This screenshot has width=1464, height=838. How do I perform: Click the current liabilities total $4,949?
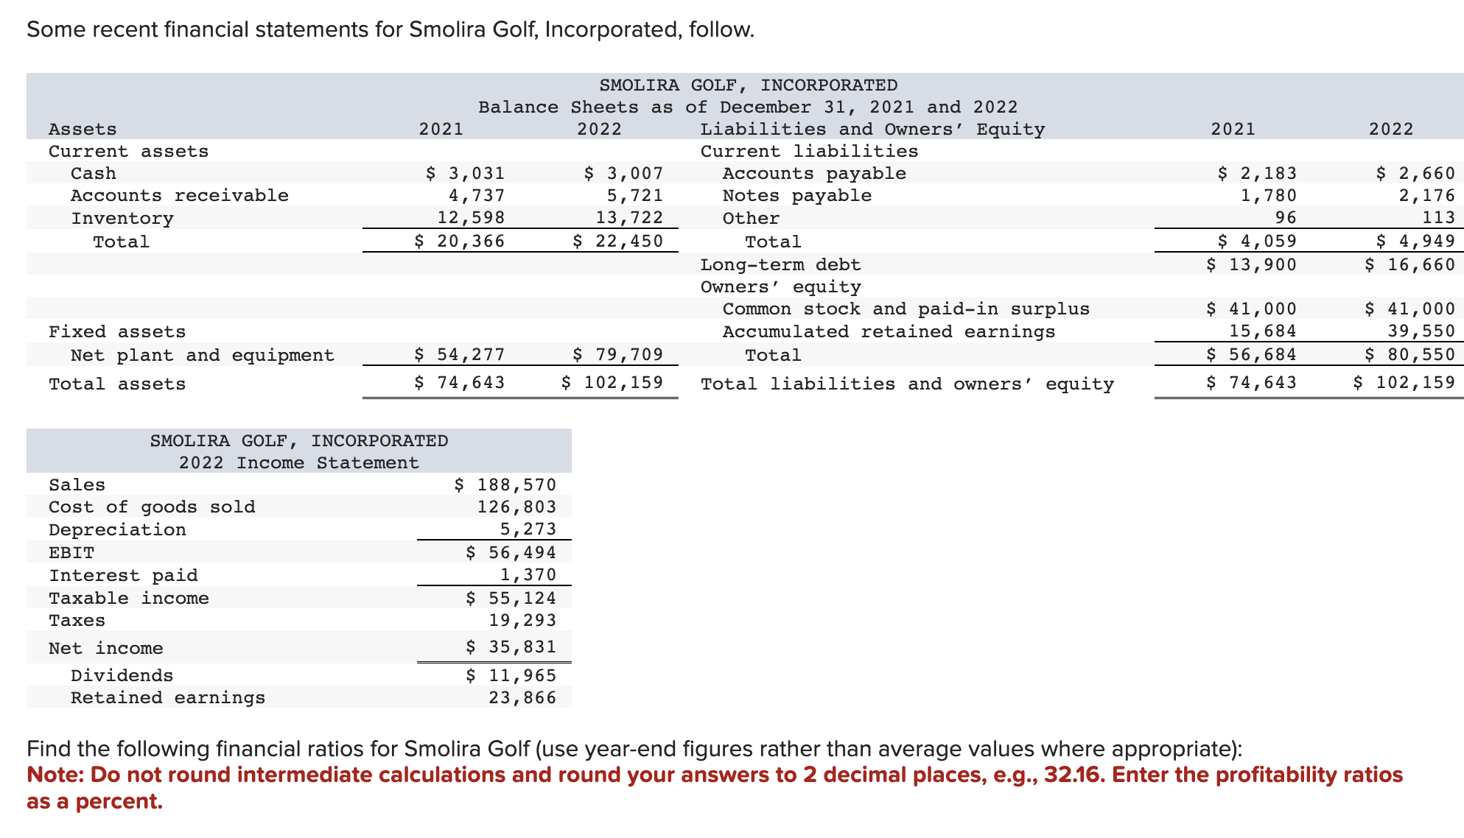(x=1416, y=241)
